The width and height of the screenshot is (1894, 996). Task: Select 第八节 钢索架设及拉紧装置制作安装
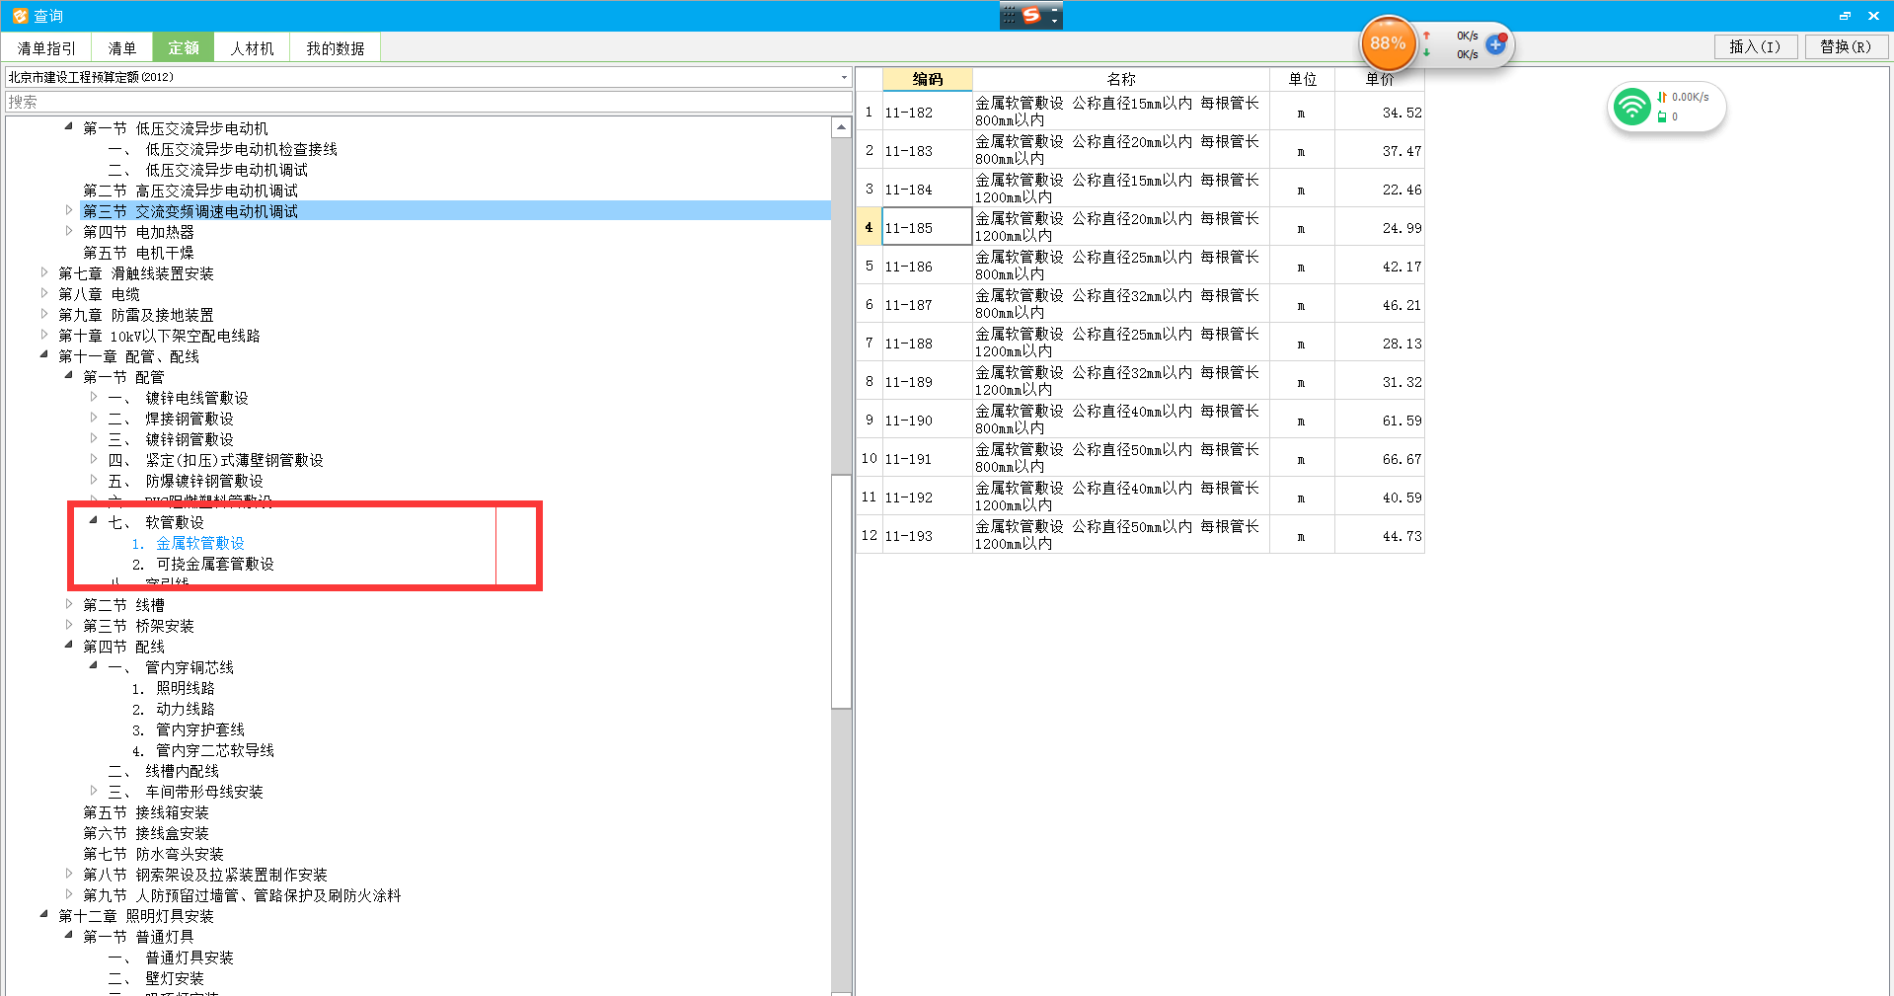(205, 875)
